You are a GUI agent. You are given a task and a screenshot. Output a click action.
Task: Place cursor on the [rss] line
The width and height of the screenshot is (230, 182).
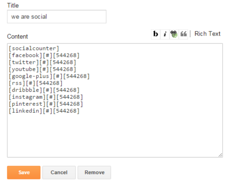(x=36, y=83)
